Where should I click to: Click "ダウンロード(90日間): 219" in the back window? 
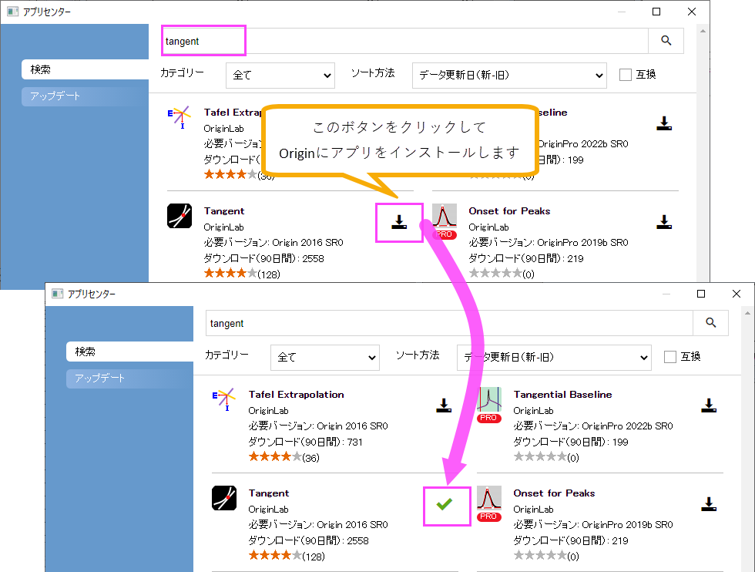(525, 259)
